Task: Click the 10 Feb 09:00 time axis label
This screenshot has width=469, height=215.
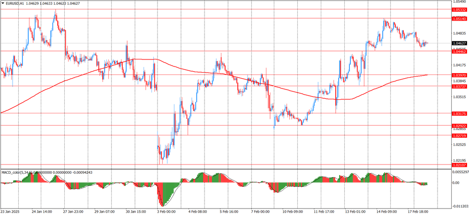Action: point(293,212)
